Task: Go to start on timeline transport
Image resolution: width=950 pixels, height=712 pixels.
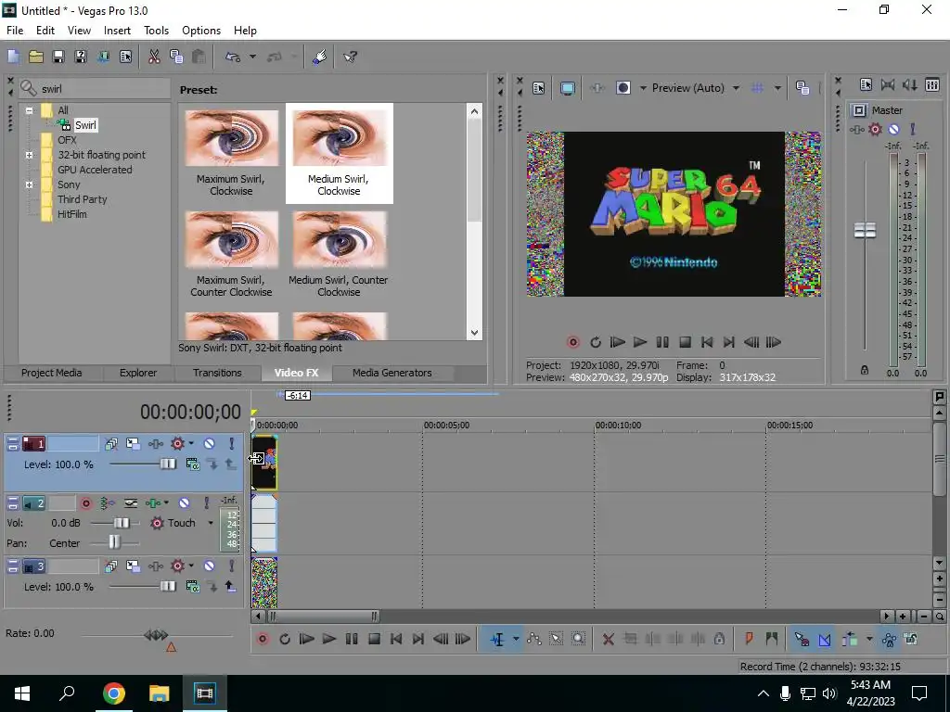Action: click(x=396, y=639)
